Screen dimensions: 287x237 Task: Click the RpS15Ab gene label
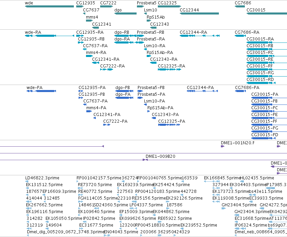pyautogui.click(x=156, y=17)
